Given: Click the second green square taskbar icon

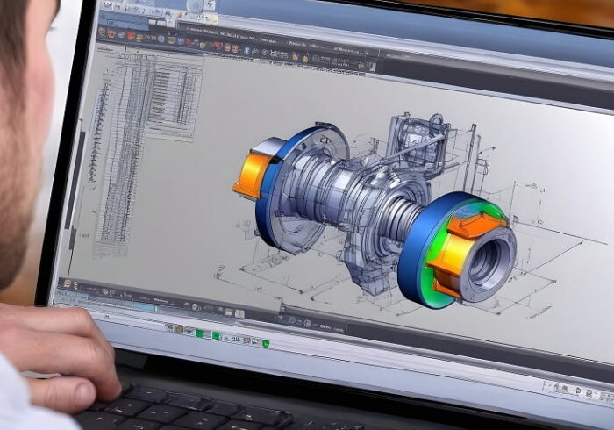Looking at the screenshot, I should pyautogui.click(x=216, y=335).
